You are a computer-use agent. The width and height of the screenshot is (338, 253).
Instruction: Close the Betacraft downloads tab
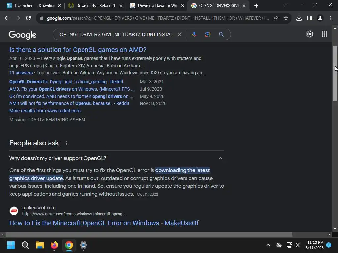pyautogui.click(x=121, y=6)
